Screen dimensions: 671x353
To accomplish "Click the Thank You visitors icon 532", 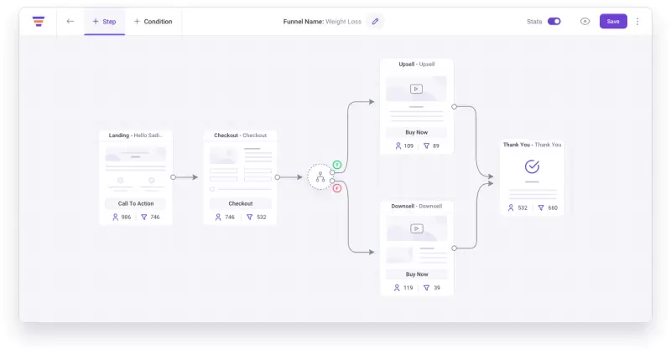I will (x=511, y=208).
